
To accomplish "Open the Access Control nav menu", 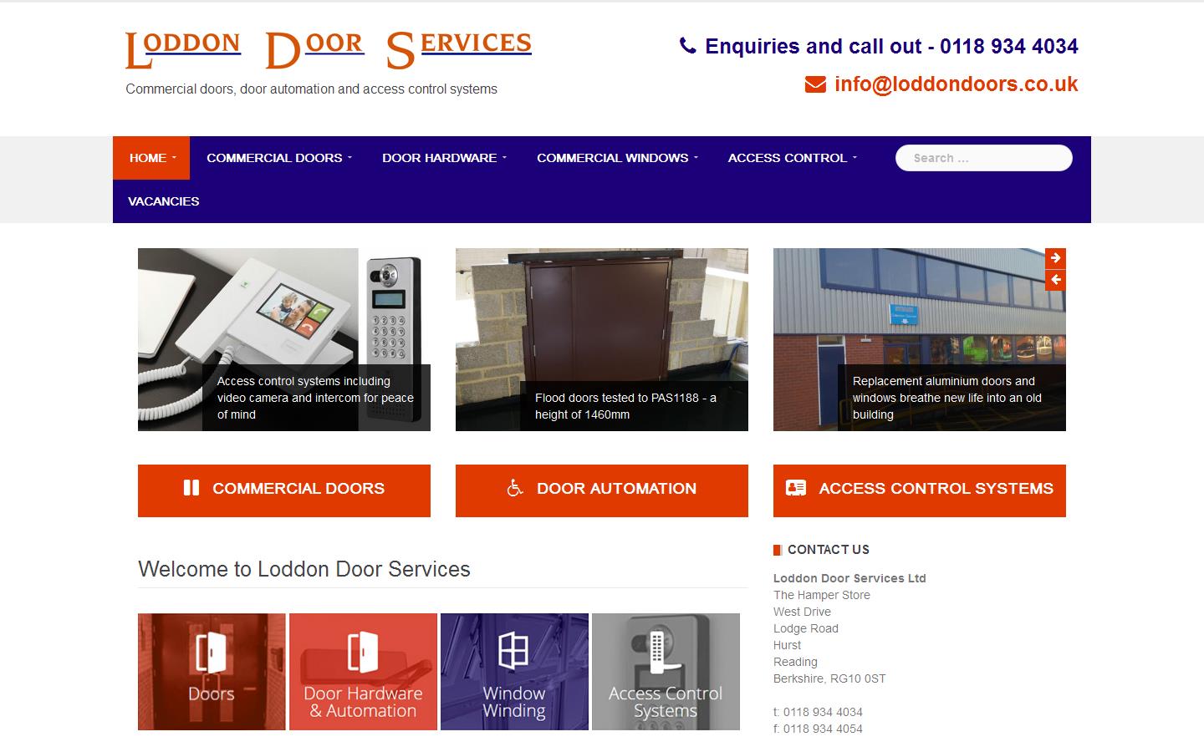I will [x=792, y=158].
